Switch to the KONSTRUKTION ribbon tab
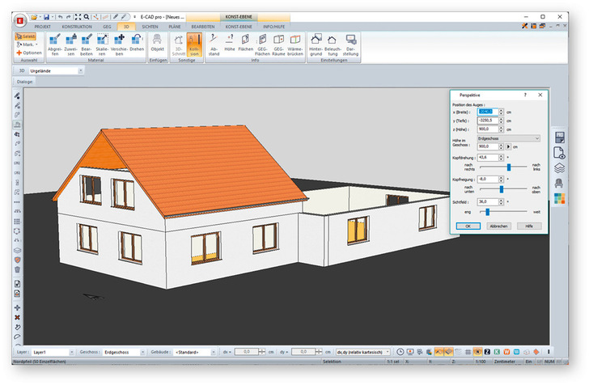This screenshot has width=589, height=385. [77, 26]
